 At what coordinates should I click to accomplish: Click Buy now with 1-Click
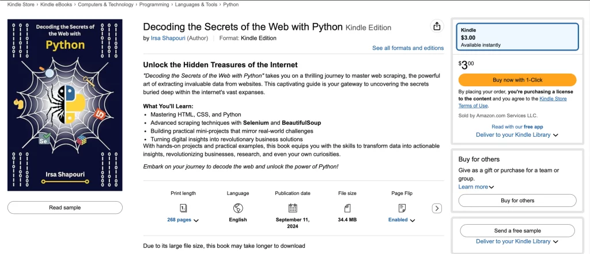(x=517, y=80)
